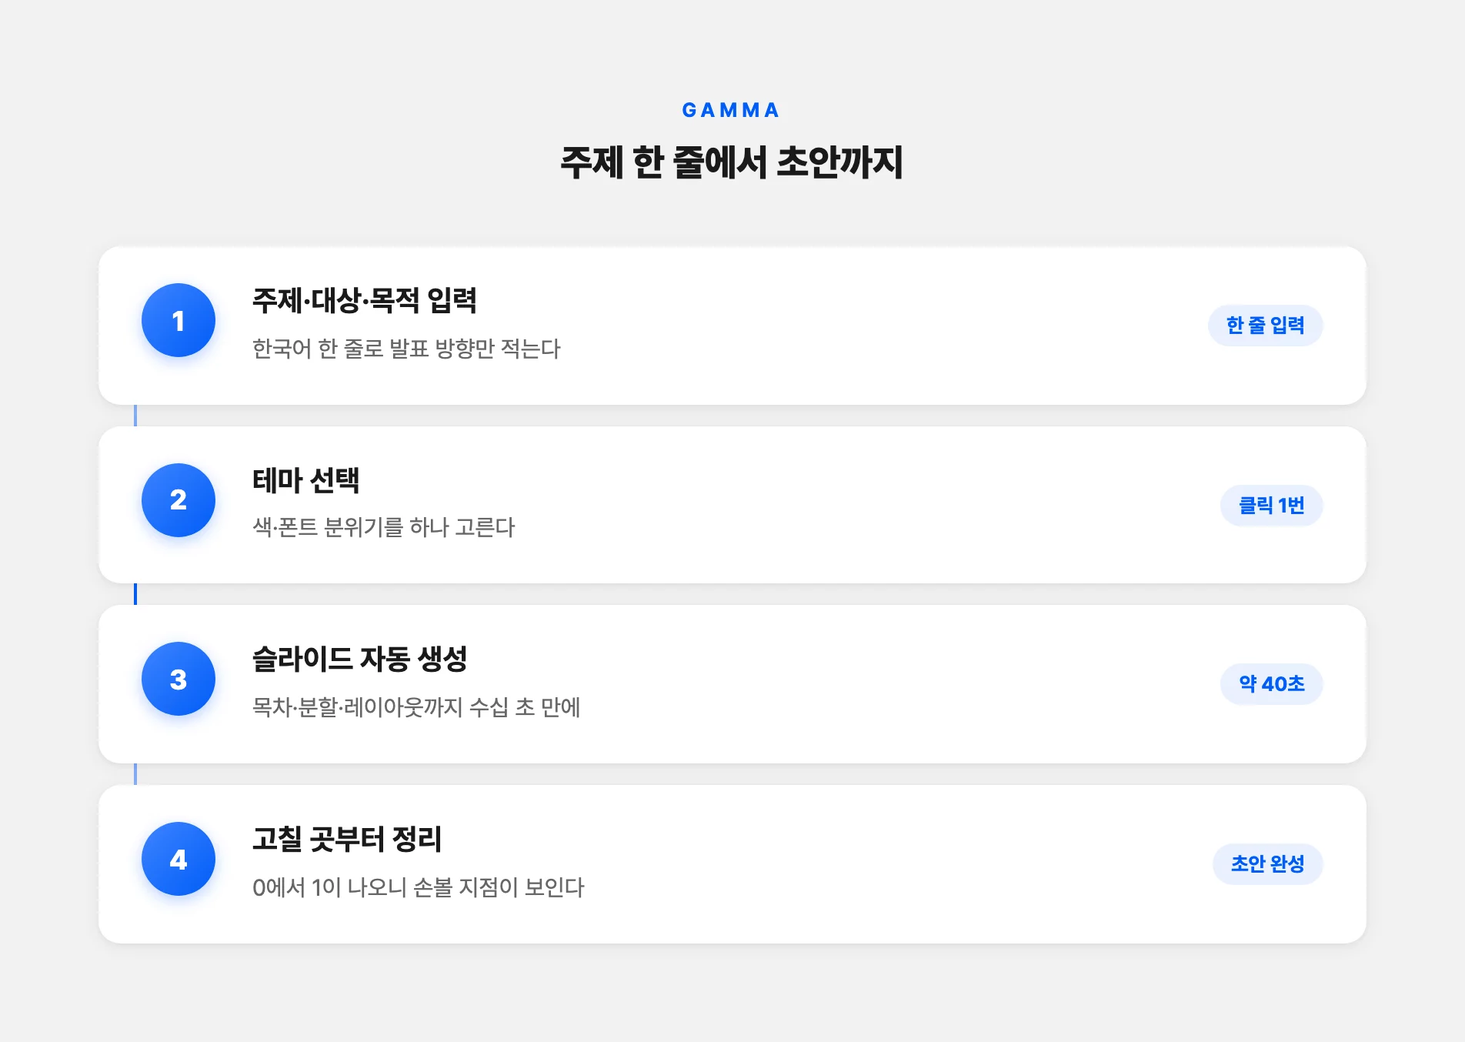The width and height of the screenshot is (1465, 1042).
Task: Click the '약 40초' badge
Action: pyautogui.click(x=1271, y=684)
